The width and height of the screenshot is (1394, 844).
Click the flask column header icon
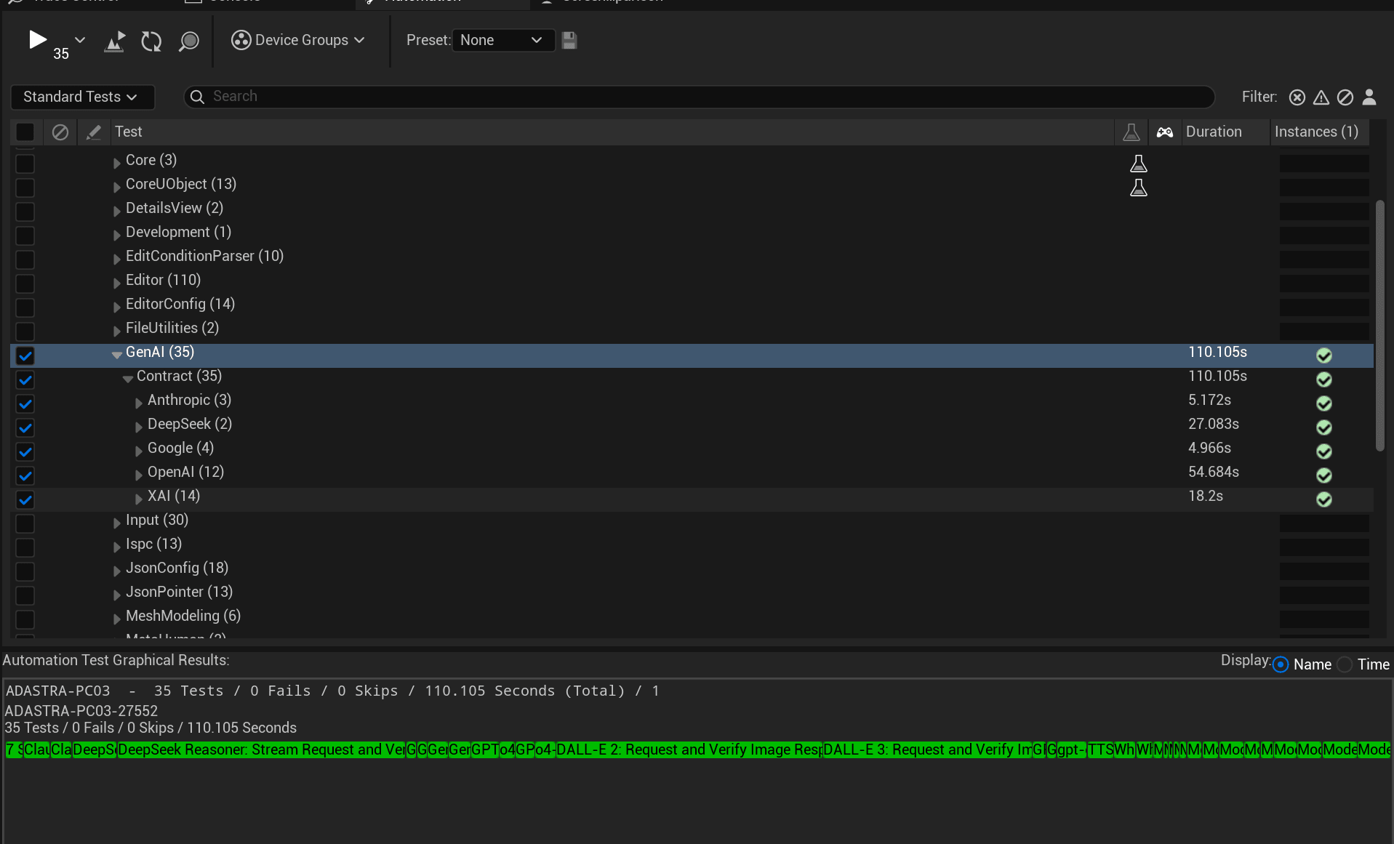pyautogui.click(x=1131, y=132)
